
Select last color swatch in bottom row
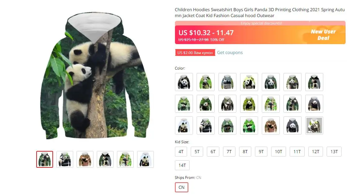click(x=314, y=125)
